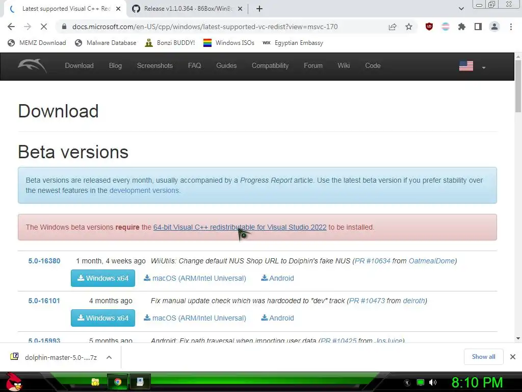The height and width of the screenshot is (392, 522).
Task: Click the striped flag extension icon
Action: [x=446, y=27]
